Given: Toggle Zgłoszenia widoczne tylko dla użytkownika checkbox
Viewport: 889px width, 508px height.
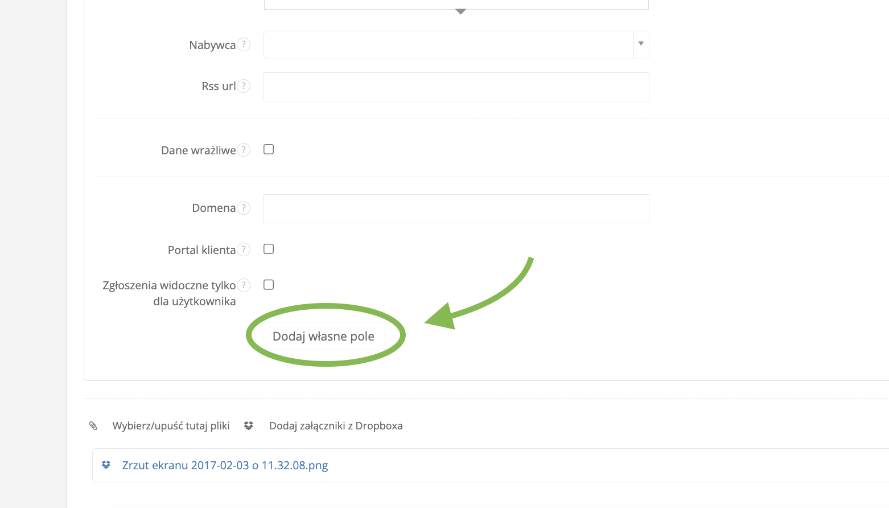Looking at the screenshot, I should [x=269, y=285].
